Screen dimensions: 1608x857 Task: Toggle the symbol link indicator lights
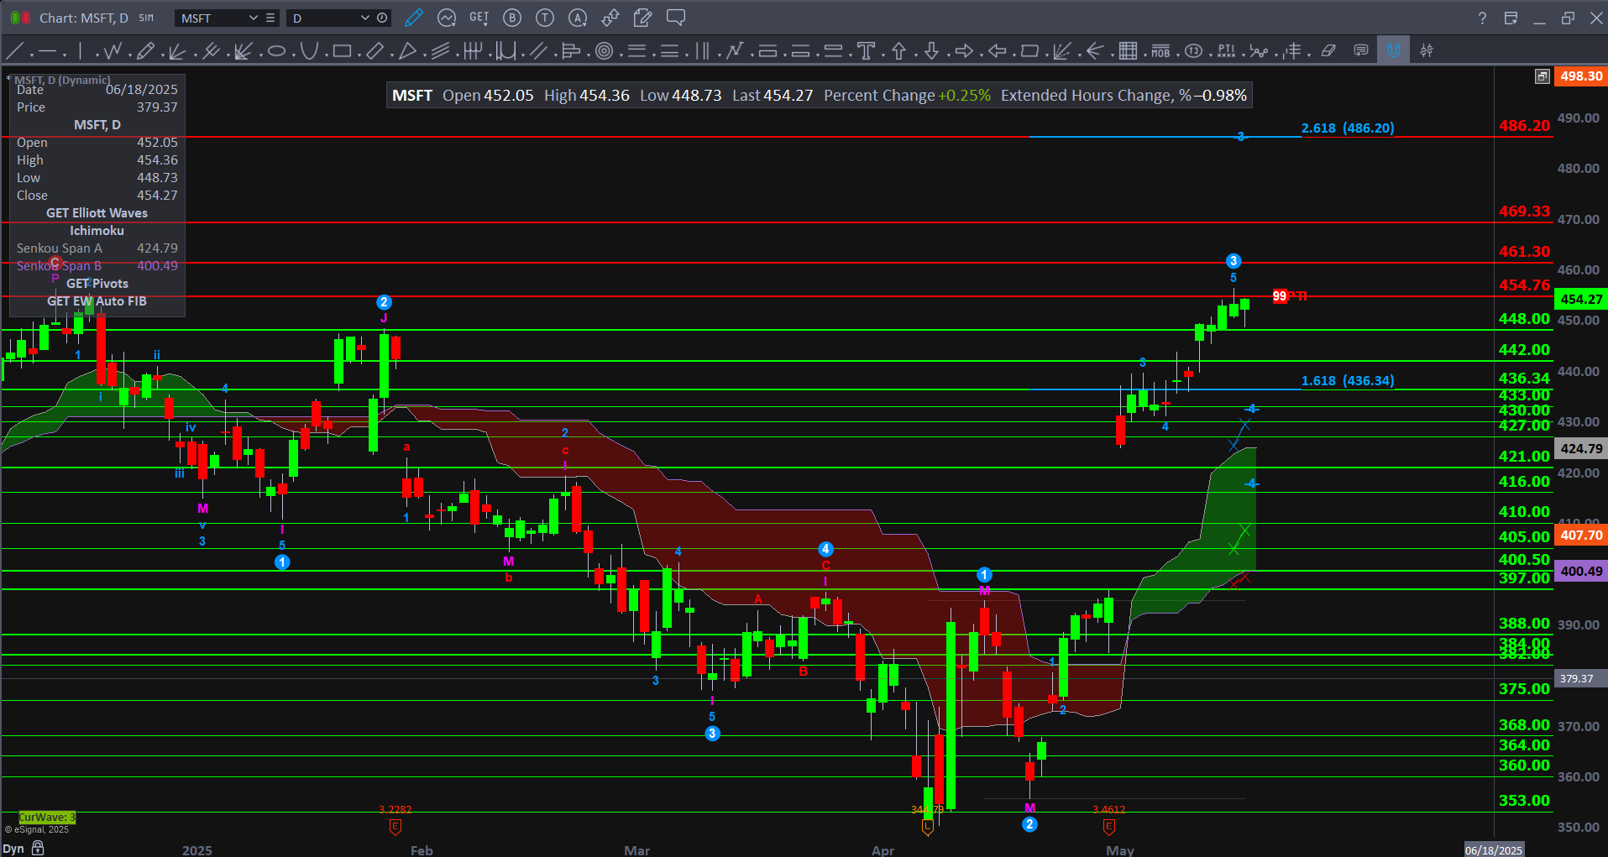(x=21, y=18)
